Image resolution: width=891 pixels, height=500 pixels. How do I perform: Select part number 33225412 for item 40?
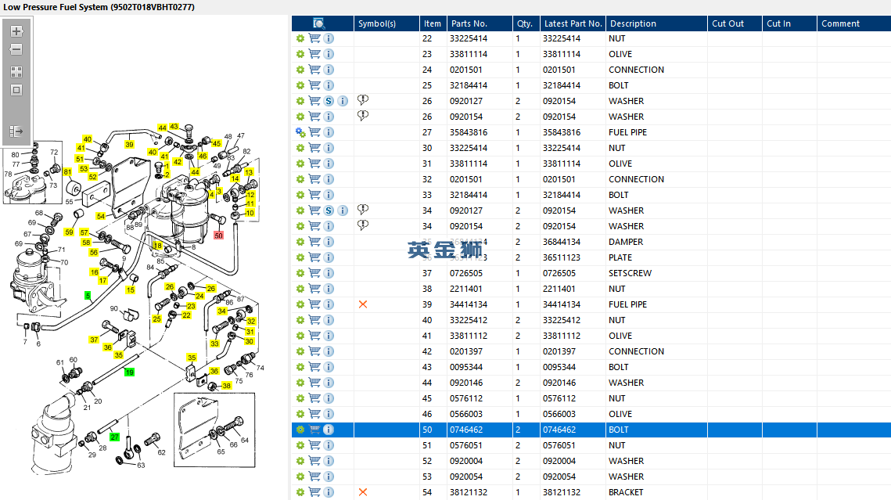(469, 320)
